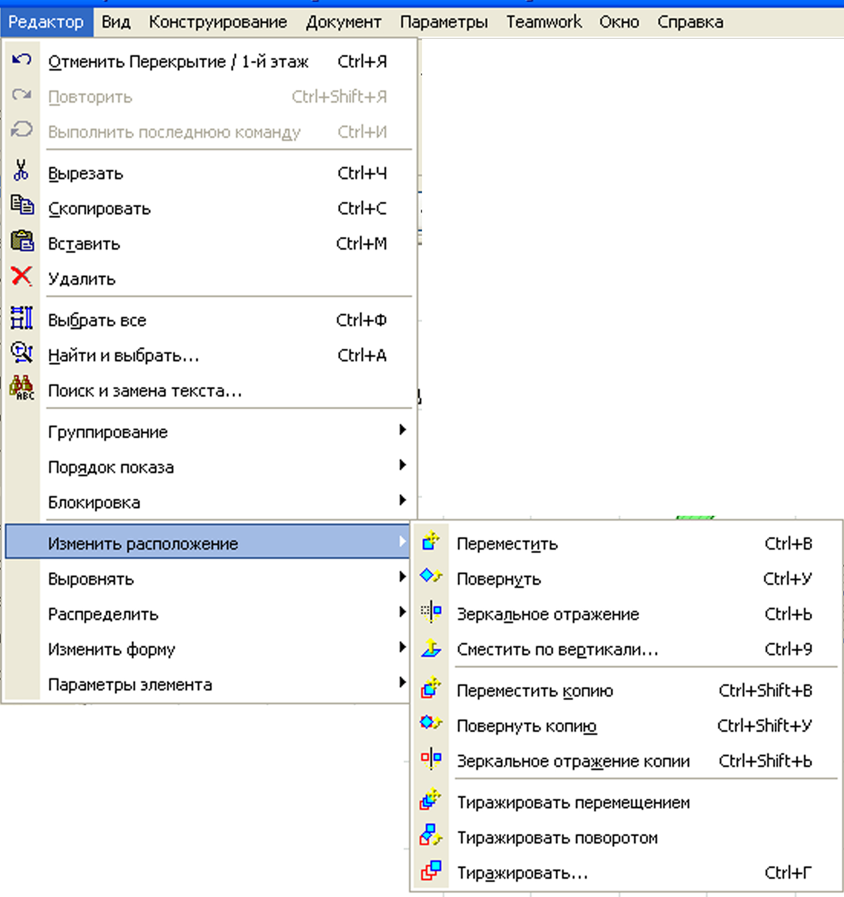Expand the Группирование submenu arrow
The height and width of the screenshot is (897, 844).
[403, 430]
